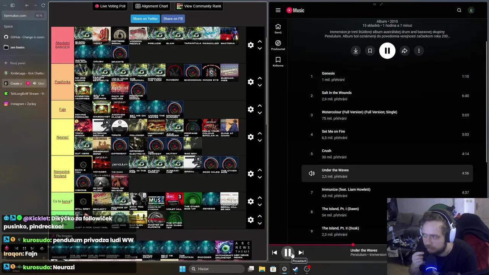Open the Alignment Chart
This screenshot has width=489, height=275.
[152, 6]
